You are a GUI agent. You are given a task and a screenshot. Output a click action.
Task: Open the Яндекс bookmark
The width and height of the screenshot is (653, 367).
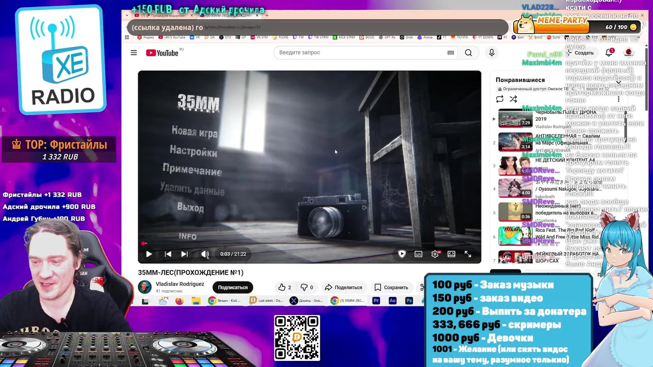pyautogui.click(x=145, y=37)
